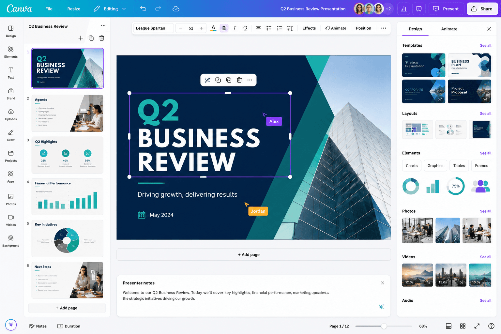Select the Text sidebar tool
This screenshot has height=334, width=501.
11,73
